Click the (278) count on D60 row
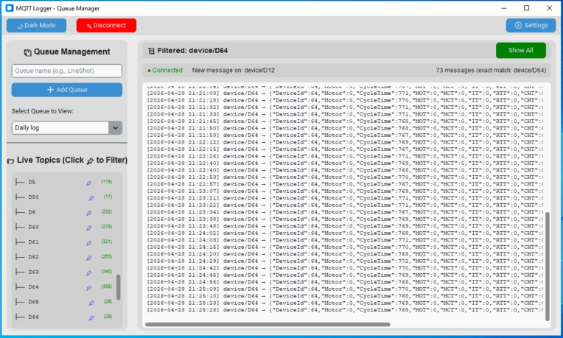The width and height of the screenshot is (563, 338). click(x=107, y=227)
